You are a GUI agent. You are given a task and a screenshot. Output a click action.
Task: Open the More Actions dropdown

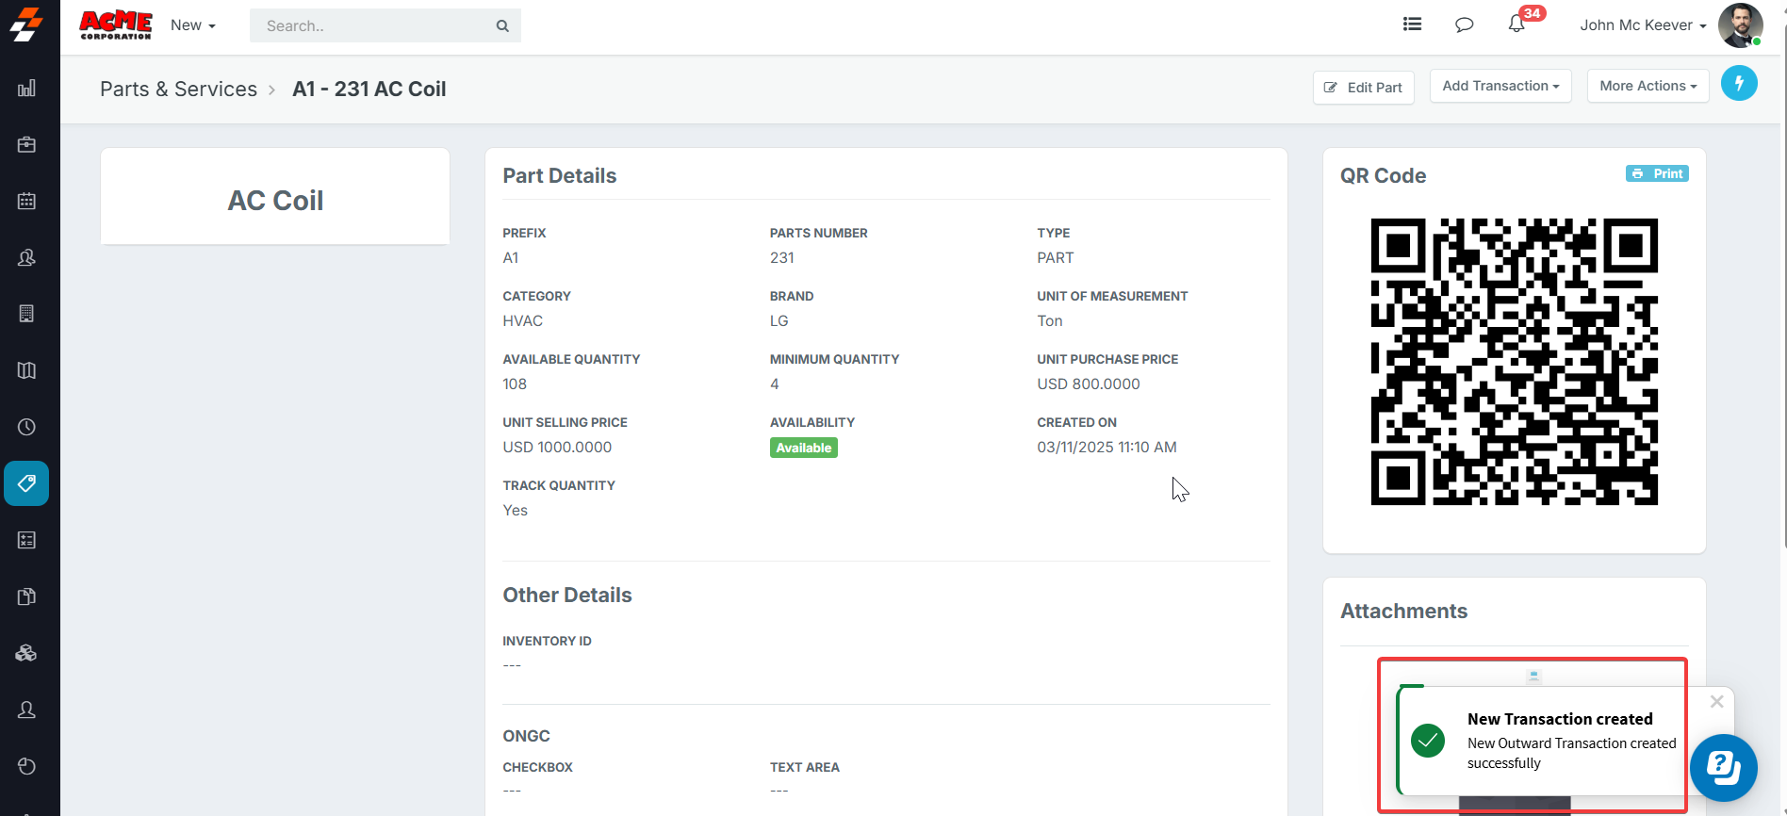1648,86
